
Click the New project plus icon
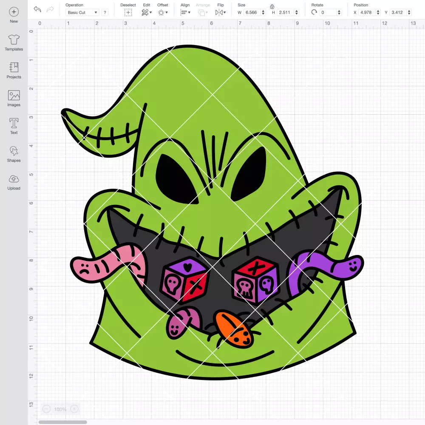click(x=14, y=11)
